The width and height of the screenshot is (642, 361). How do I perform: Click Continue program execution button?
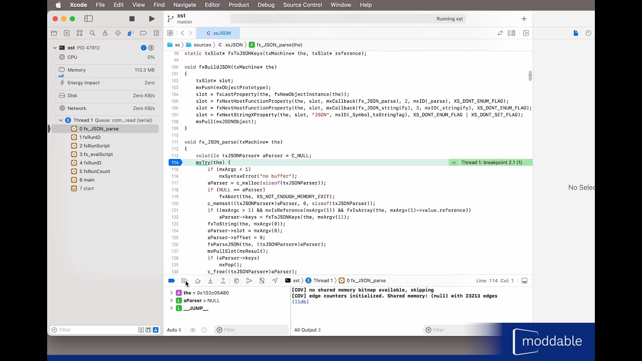[x=185, y=281]
